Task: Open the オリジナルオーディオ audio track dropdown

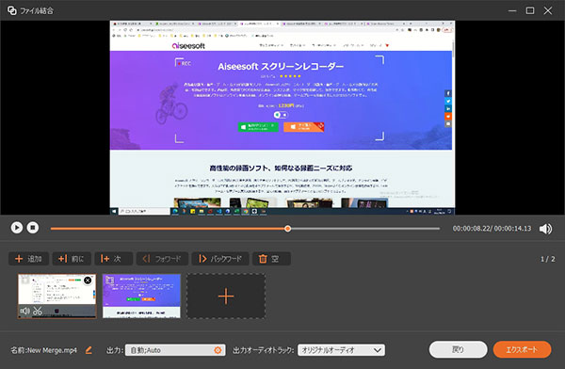Action: (x=341, y=350)
